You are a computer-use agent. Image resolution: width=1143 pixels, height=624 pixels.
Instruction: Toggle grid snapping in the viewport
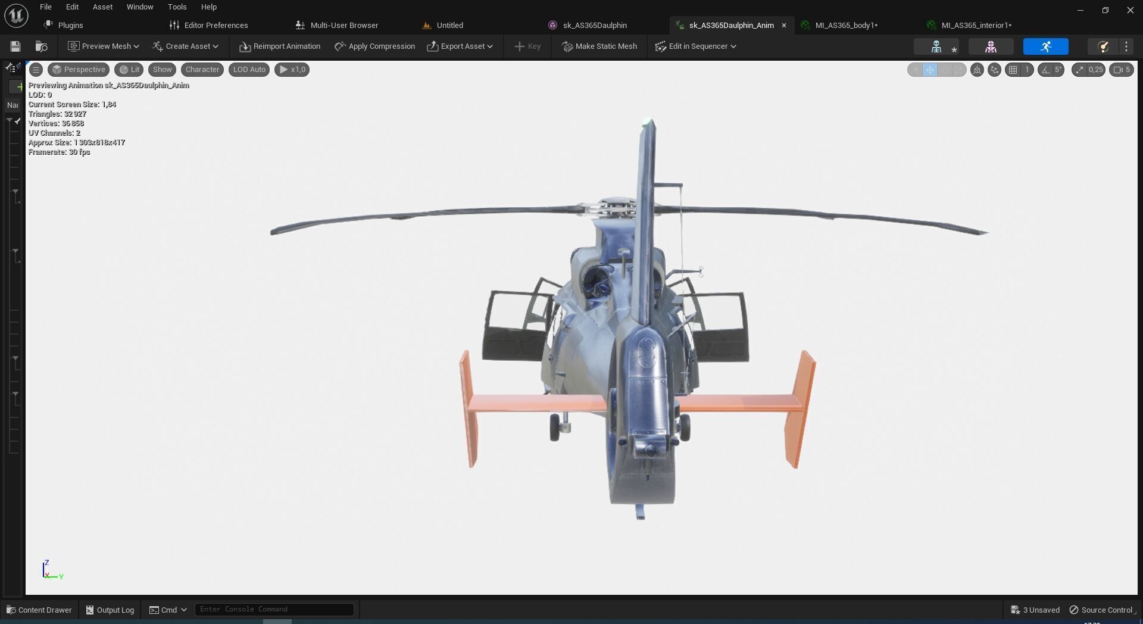pos(1013,70)
